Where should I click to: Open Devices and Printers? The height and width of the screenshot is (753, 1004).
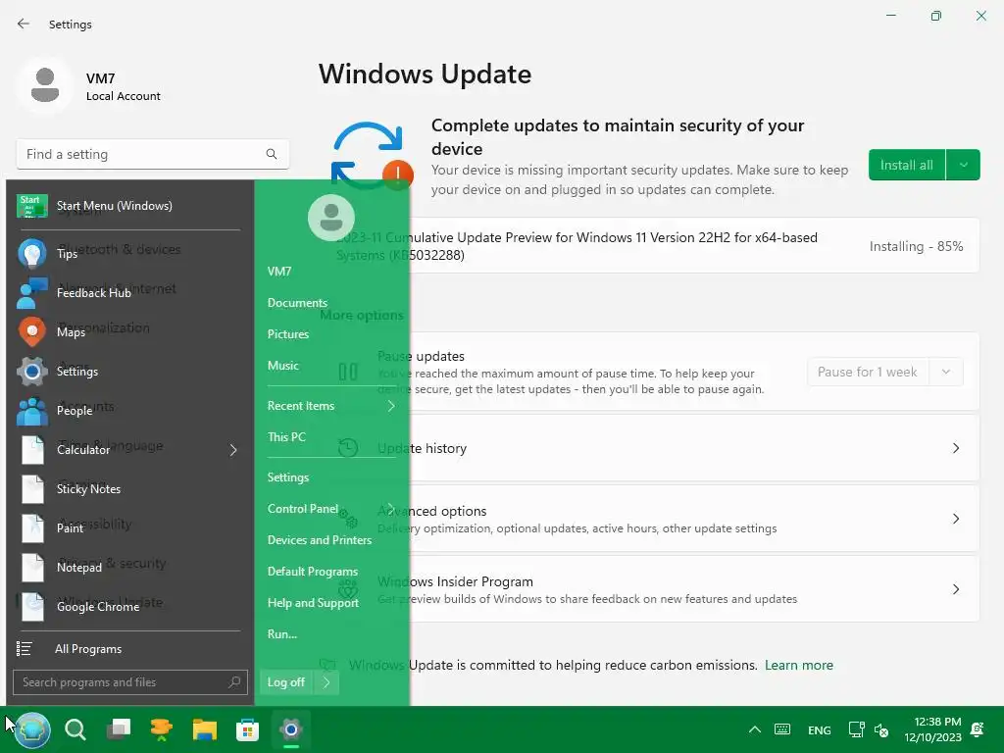(320, 540)
